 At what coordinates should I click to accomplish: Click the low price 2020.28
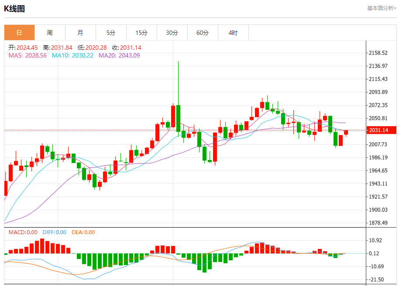click(96, 48)
